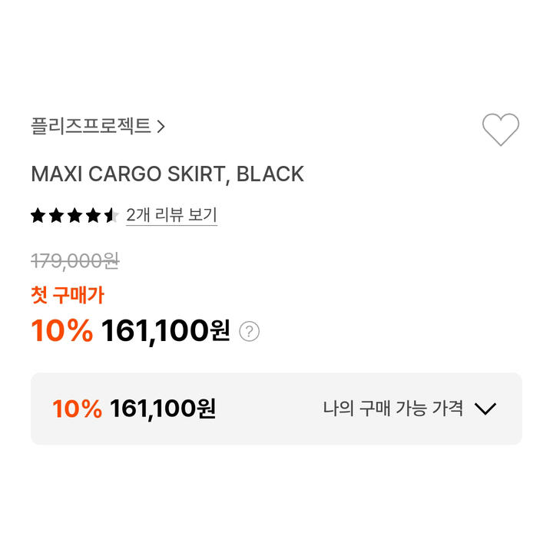553x553 pixels.
Task: Click the third rating star
Action: point(75,215)
